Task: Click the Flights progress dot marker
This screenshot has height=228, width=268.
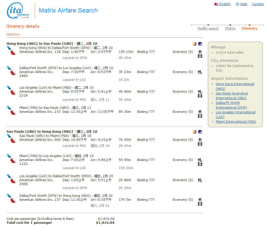Action: tap(230, 25)
